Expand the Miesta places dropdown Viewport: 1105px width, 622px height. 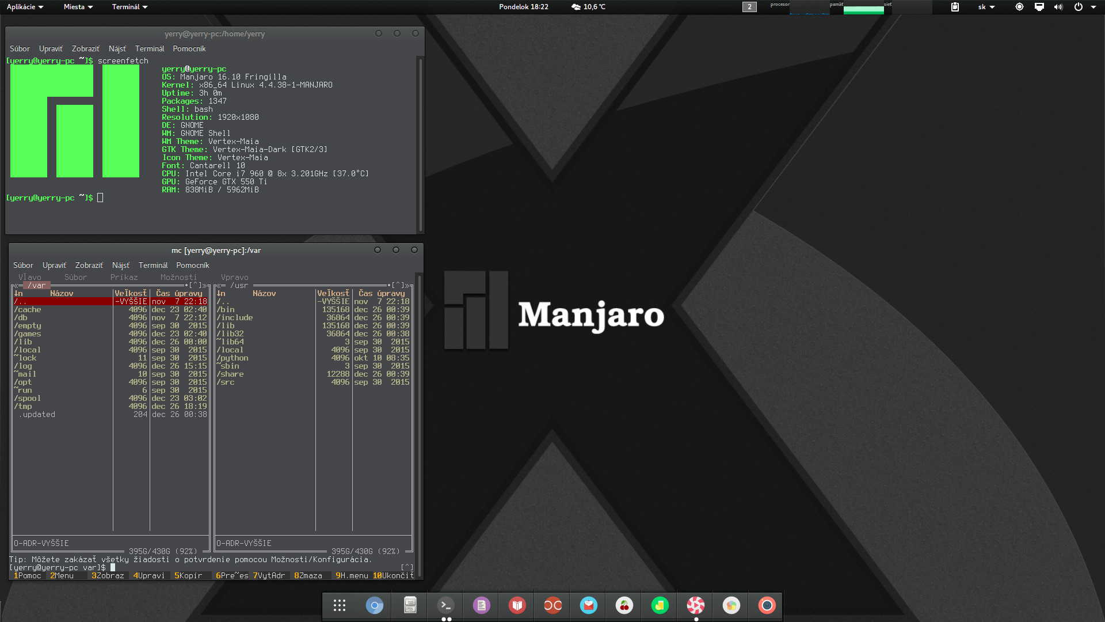78,7
